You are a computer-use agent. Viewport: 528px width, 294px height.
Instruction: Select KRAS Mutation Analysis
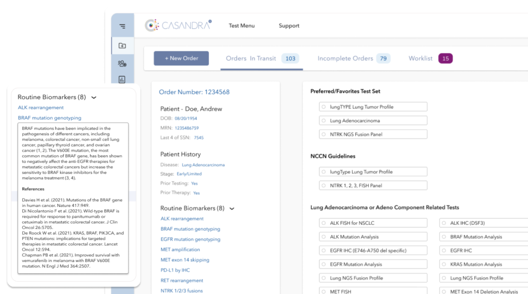click(484, 265)
